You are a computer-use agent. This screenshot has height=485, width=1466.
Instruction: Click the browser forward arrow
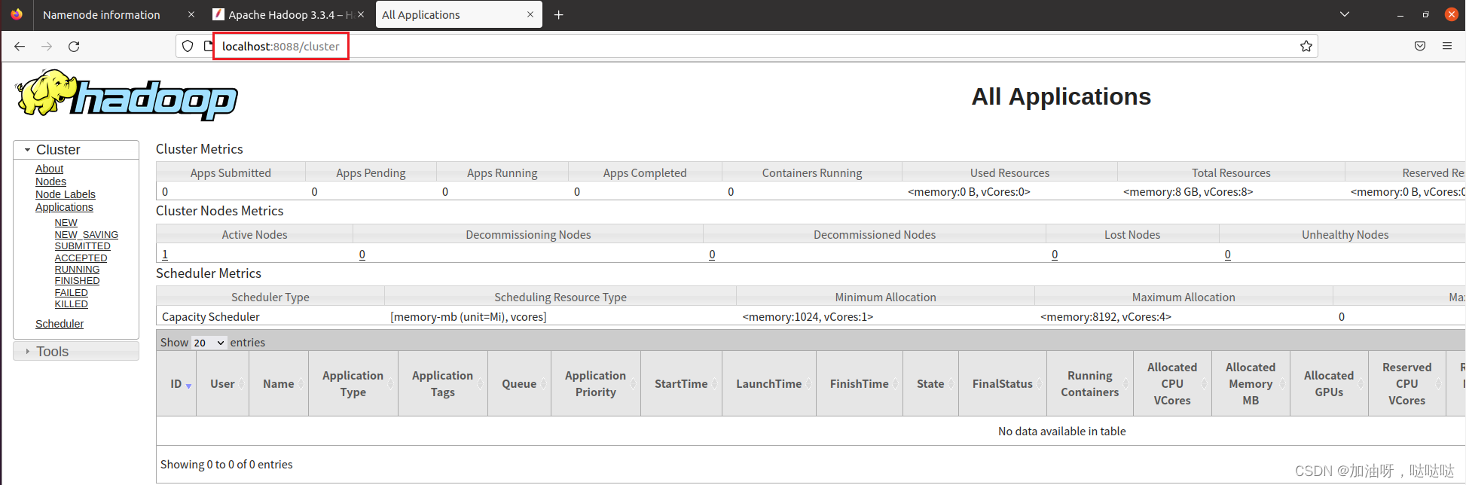[x=47, y=47]
